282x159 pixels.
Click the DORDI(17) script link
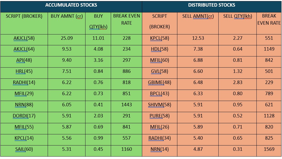[24, 116]
